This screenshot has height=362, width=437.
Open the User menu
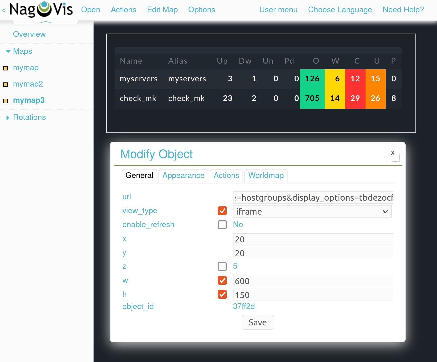[x=278, y=10]
